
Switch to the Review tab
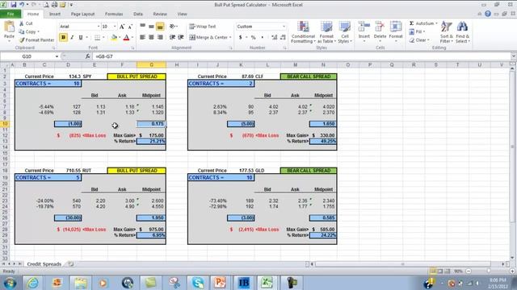point(160,14)
